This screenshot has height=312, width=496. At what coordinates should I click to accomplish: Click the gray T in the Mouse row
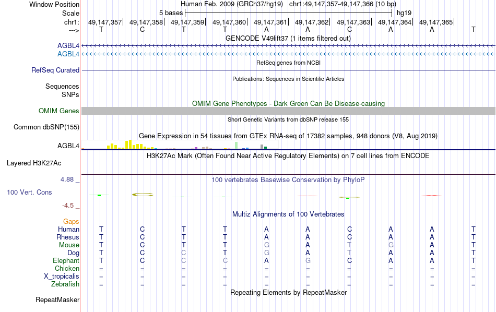click(349, 245)
